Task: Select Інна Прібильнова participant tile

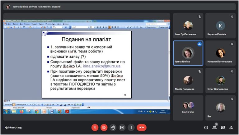Action: pyautogui.click(x=188, y=26)
